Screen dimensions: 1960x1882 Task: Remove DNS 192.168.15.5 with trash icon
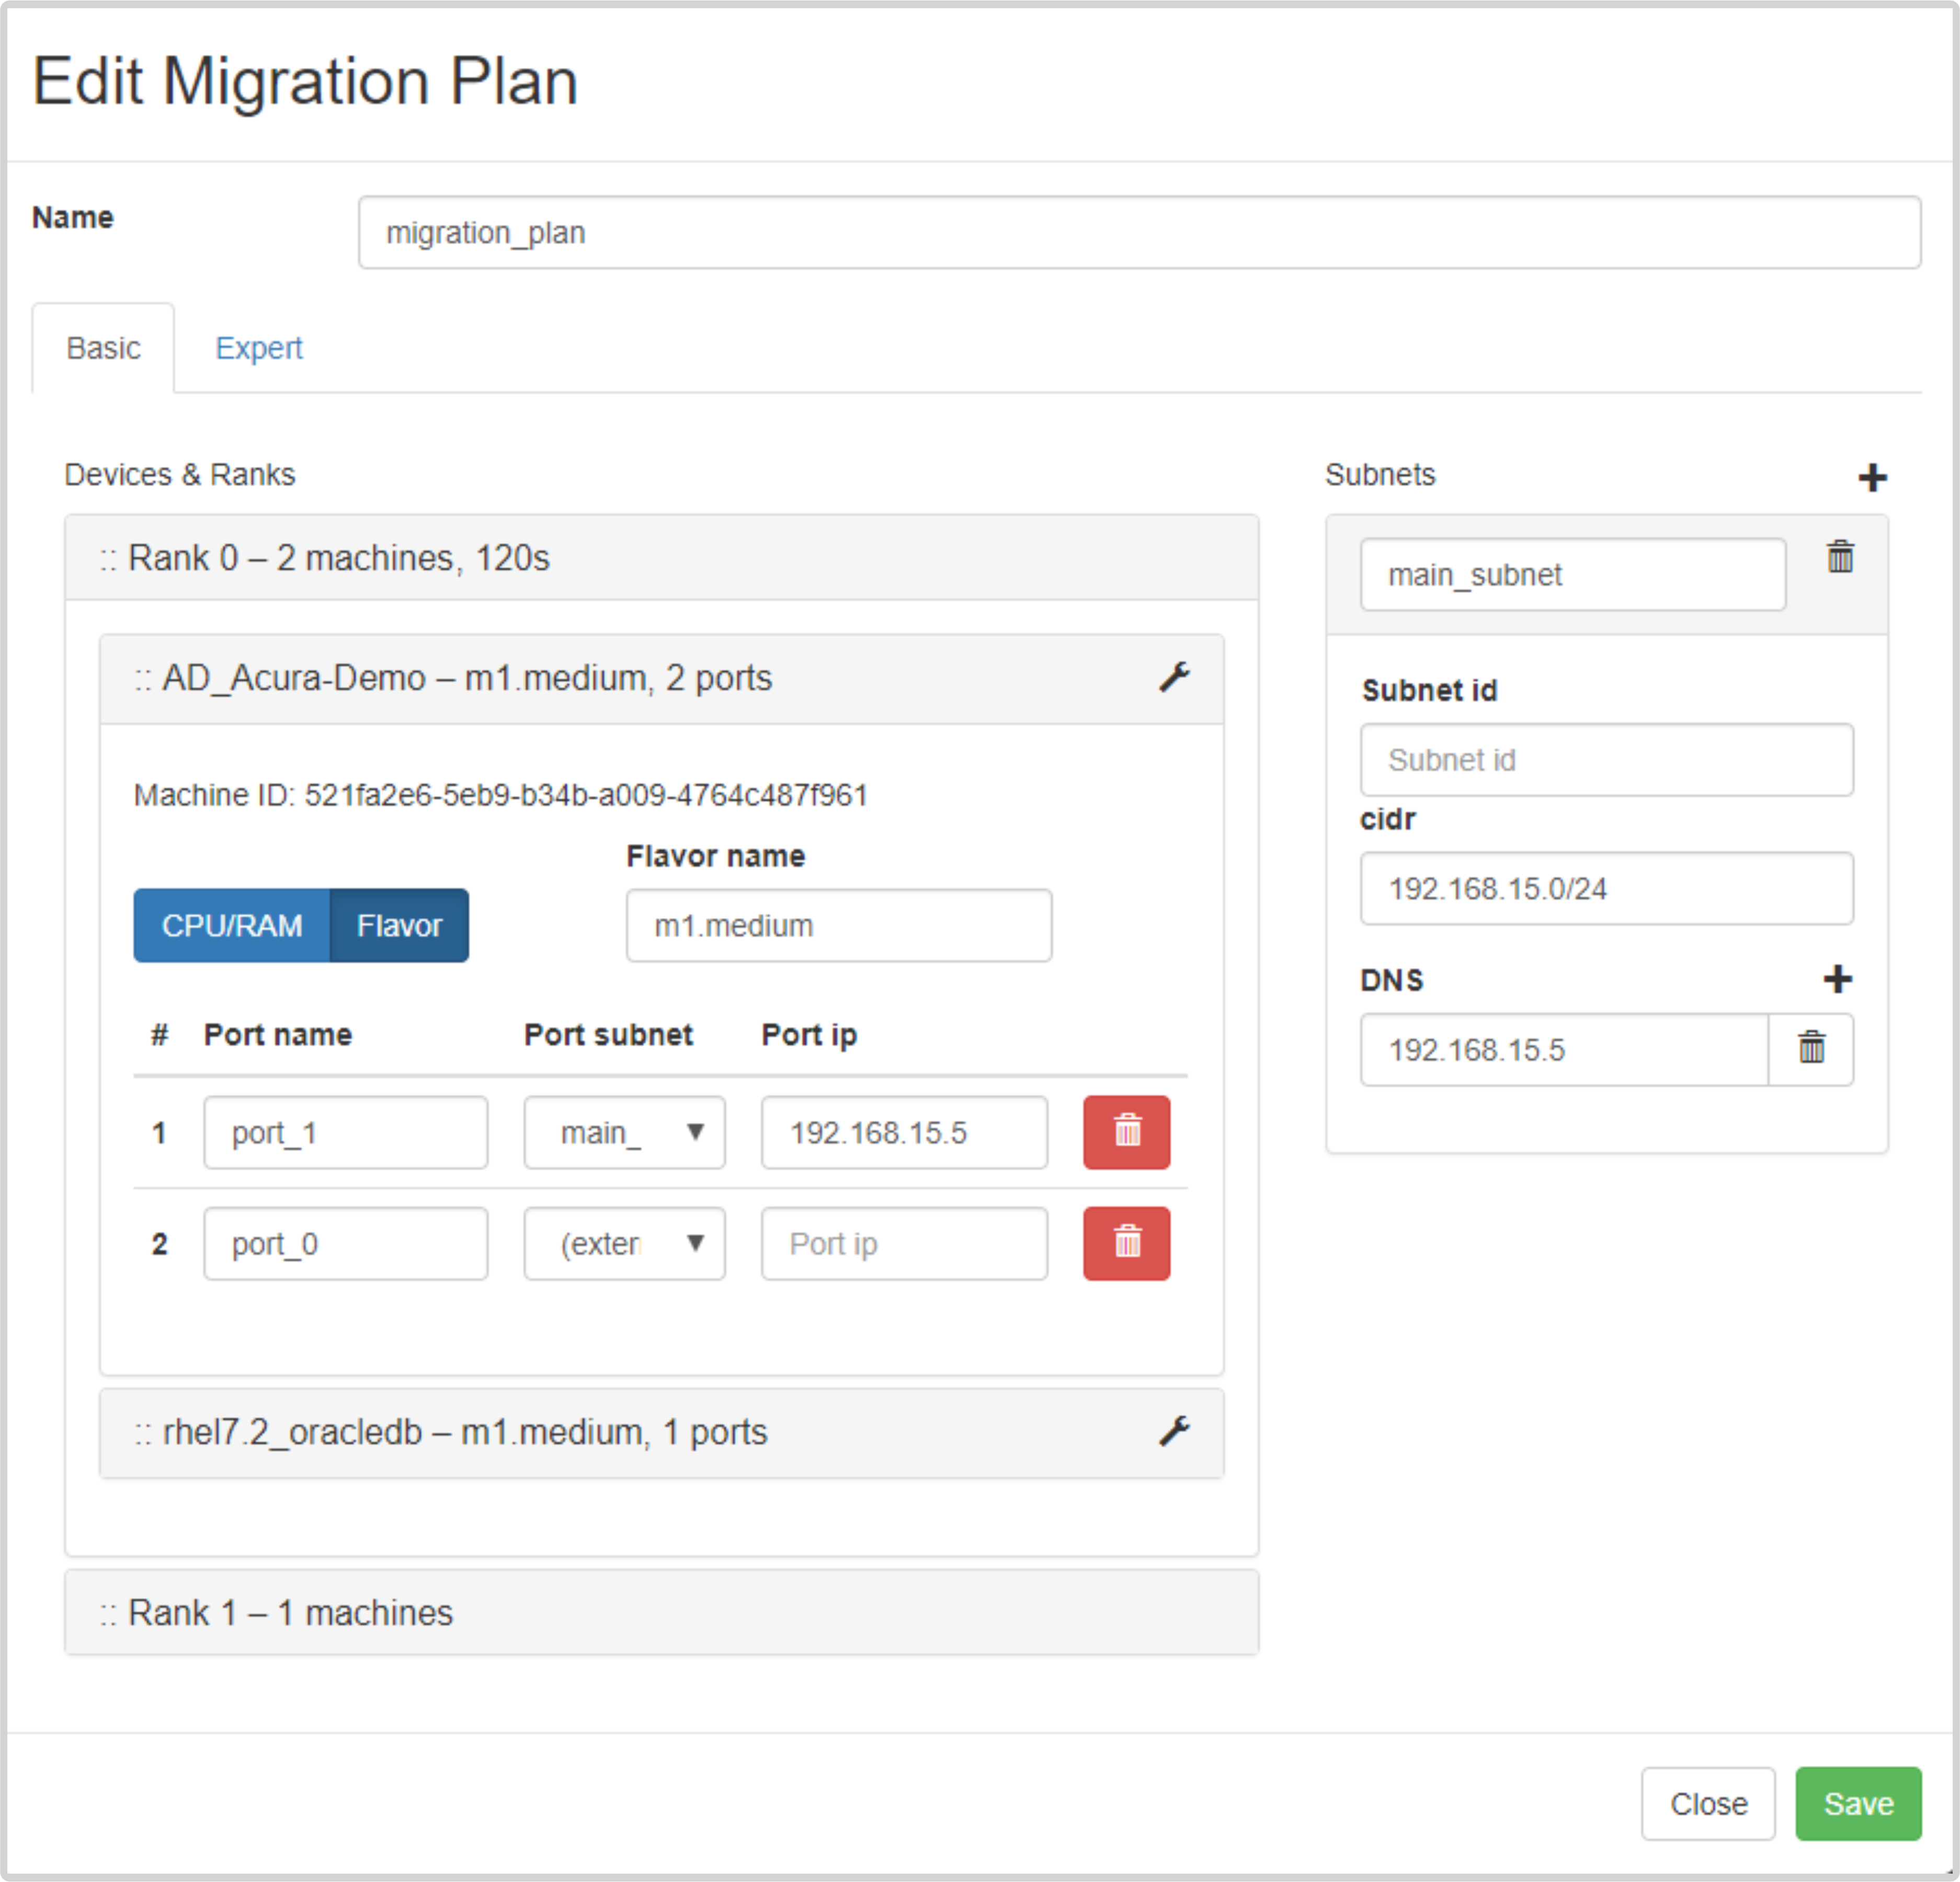click(x=1811, y=1049)
